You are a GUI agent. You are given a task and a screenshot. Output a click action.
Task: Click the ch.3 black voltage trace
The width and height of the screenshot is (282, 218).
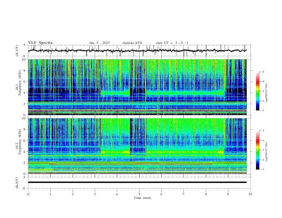click(x=137, y=182)
